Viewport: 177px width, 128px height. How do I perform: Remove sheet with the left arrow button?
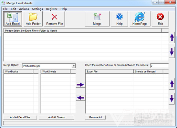pos(80,98)
